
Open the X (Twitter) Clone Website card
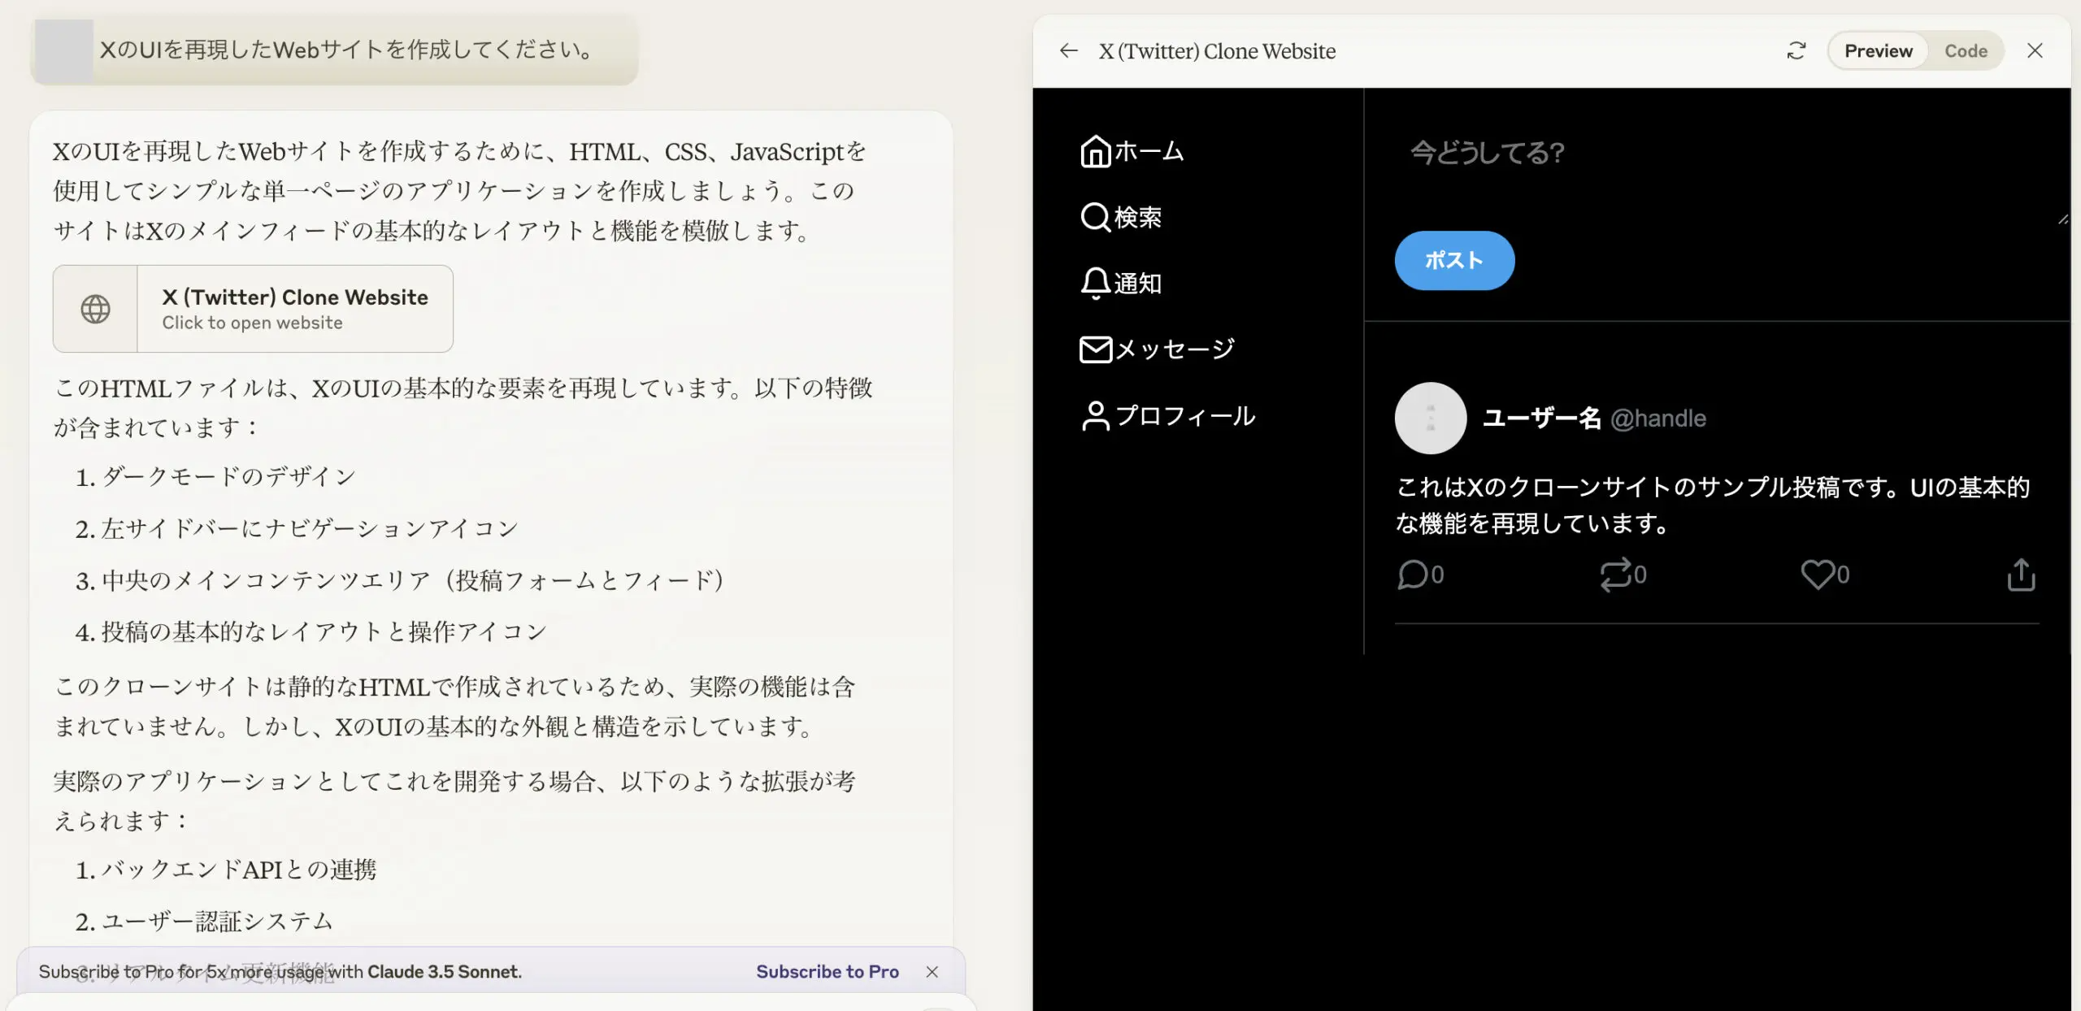pyautogui.click(x=253, y=309)
